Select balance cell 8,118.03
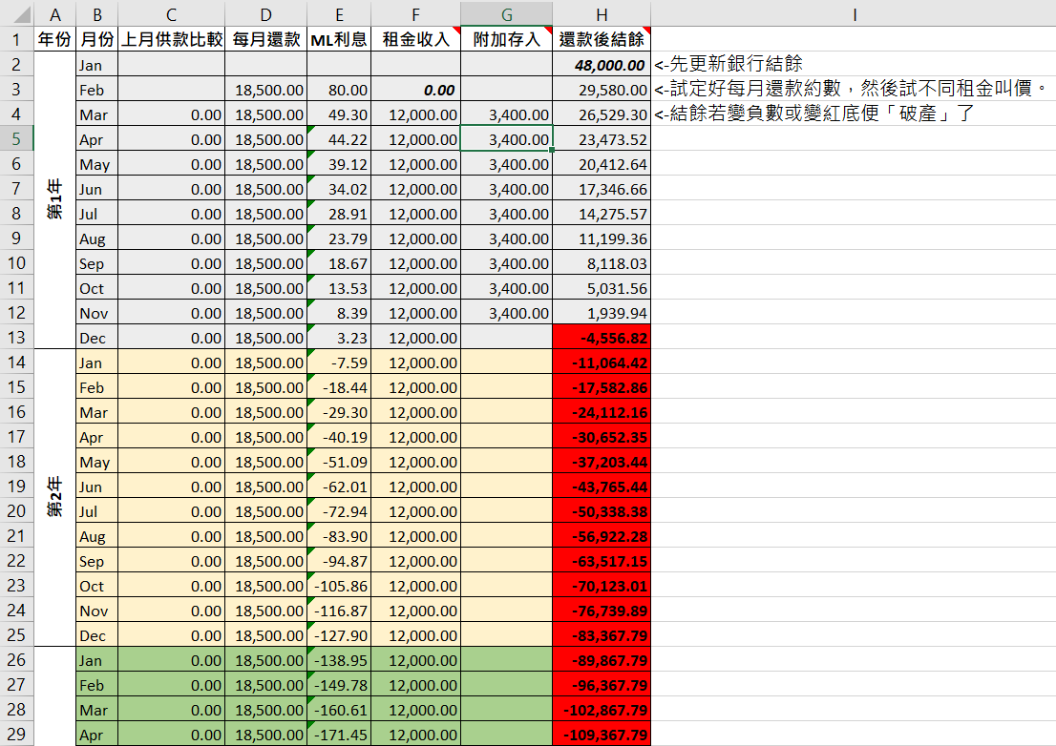The image size is (1056, 746). click(x=602, y=263)
